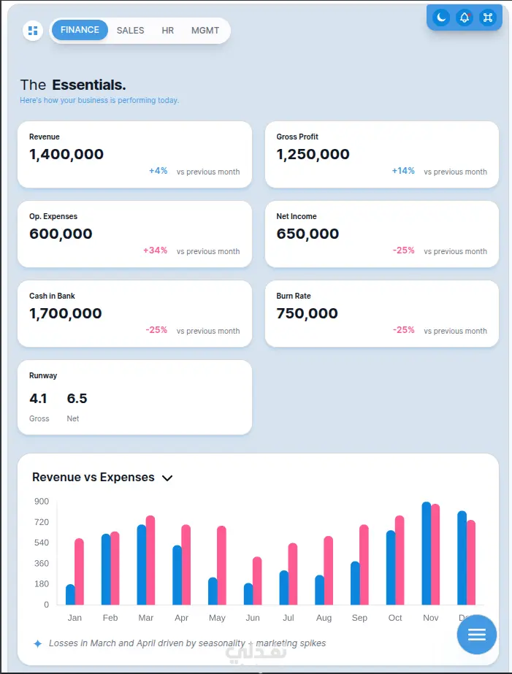Click the fullscreen expand icon
512x674 pixels.
pos(488,18)
